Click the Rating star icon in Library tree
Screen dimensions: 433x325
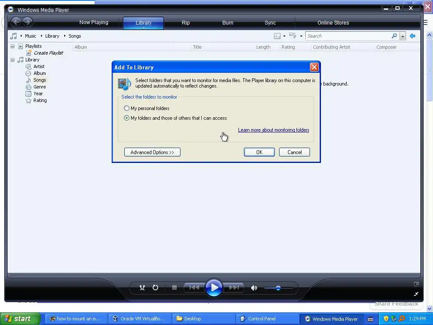point(28,101)
